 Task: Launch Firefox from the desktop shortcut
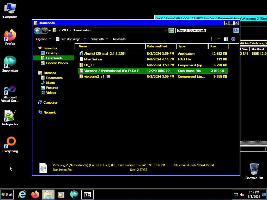coord(10,37)
